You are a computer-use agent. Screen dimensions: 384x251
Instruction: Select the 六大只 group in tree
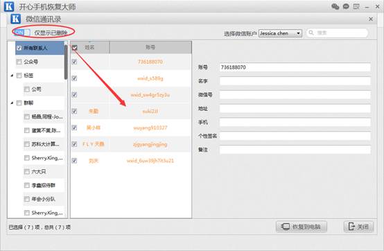click(x=38, y=172)
